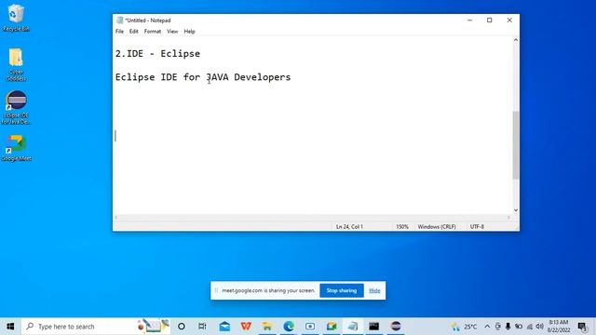Click the vertical scrollbar thumb in Notepad

[516, 145]
